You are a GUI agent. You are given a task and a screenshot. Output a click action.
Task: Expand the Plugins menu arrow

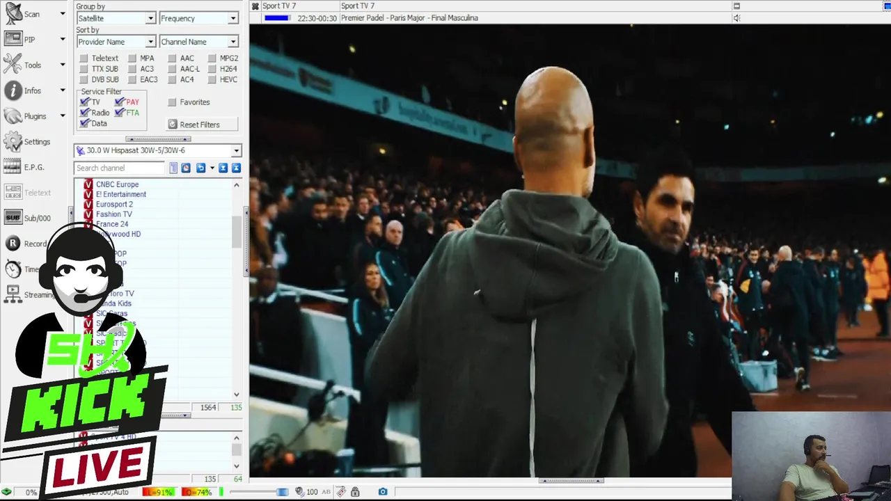click(x=62, y=116)
